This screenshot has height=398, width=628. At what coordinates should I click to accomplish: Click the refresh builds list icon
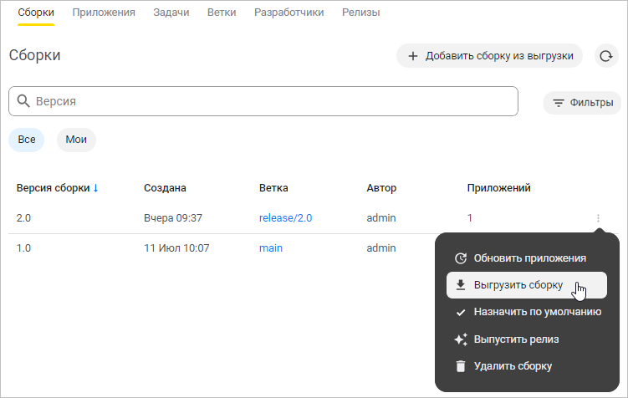point(605,56)
